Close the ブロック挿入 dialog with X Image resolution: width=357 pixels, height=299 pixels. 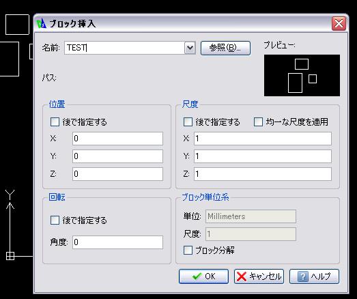click(x=339, y=23)
